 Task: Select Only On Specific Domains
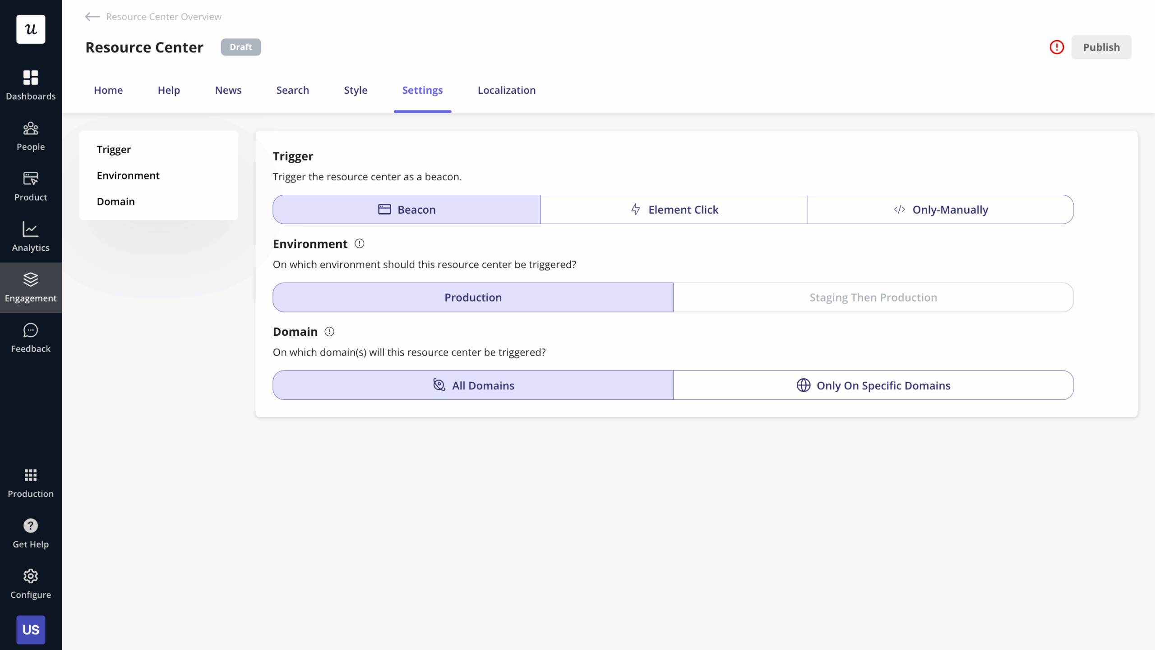(873, 385)
